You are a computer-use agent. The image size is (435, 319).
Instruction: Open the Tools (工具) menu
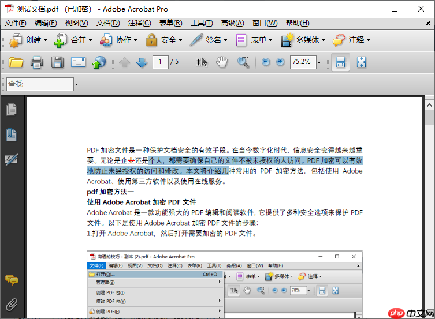pos(202,23)
